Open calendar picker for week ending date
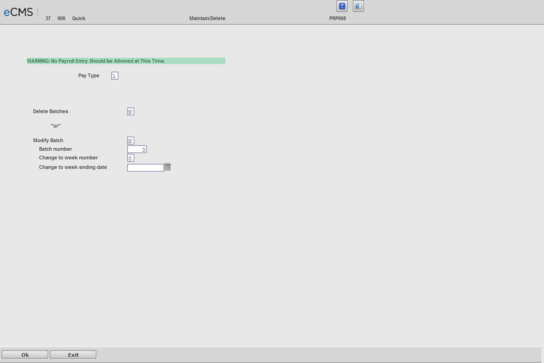 click(167, 167)
